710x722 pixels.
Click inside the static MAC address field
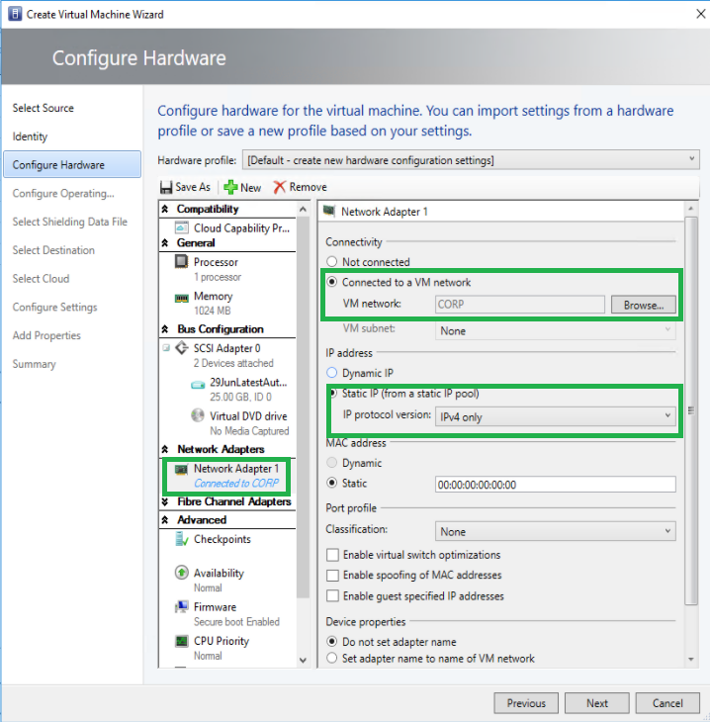tap(556, 485)
